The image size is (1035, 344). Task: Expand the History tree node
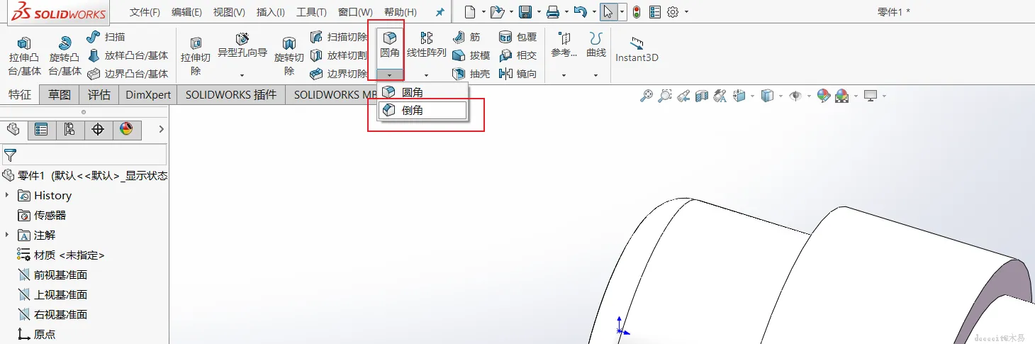(x=8, y=195)
